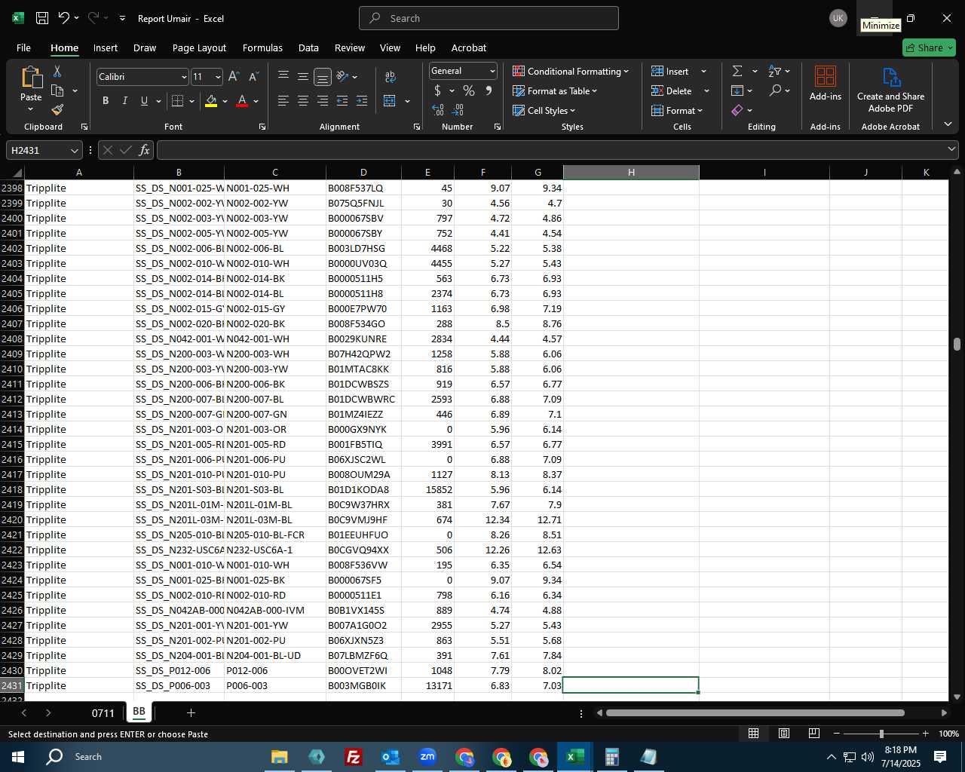Image resolution: width=965 pixels, height=772 pixels.
Task: Open the Format cells button
Action: click(677, 110)
